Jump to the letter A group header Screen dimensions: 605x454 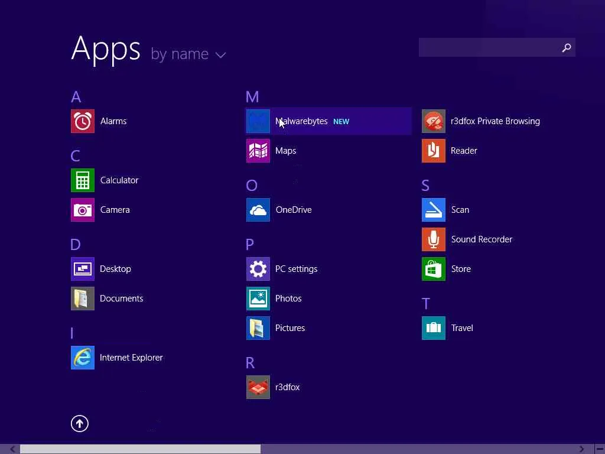click(x=76, y=97)
